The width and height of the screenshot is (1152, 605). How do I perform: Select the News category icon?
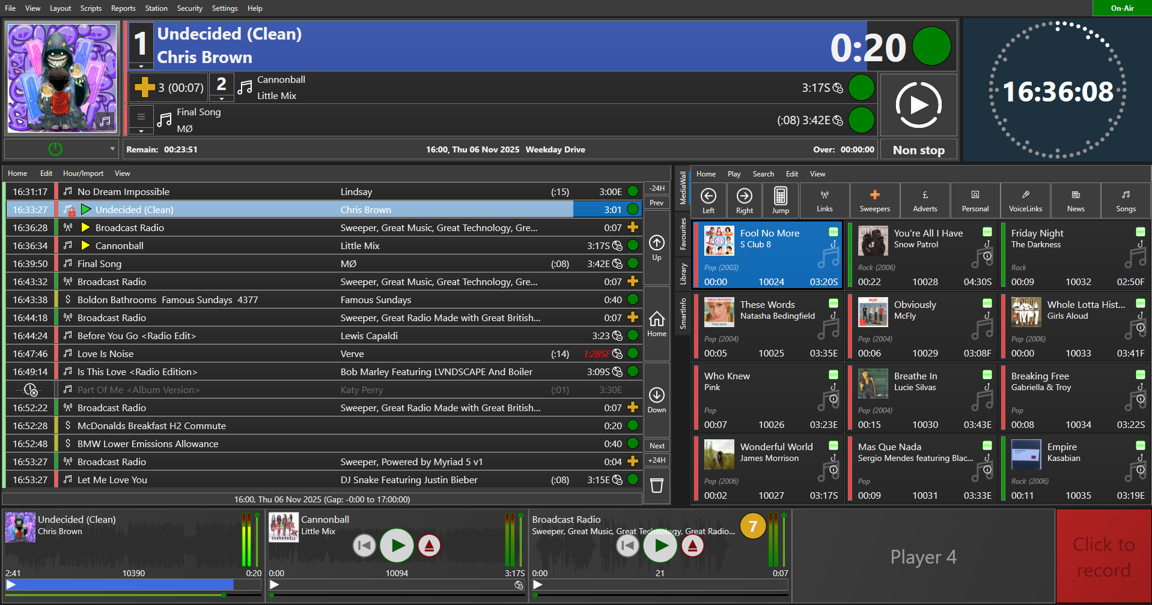(x=1075, y=200)
